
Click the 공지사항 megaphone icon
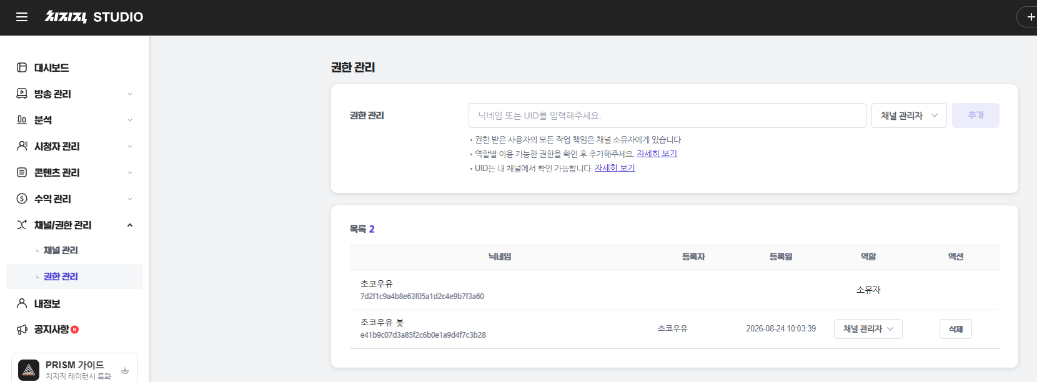[22, 330]
